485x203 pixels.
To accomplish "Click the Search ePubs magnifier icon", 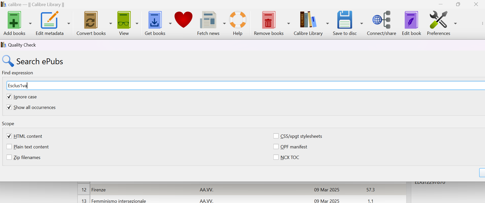I will (x=8, y=61).
